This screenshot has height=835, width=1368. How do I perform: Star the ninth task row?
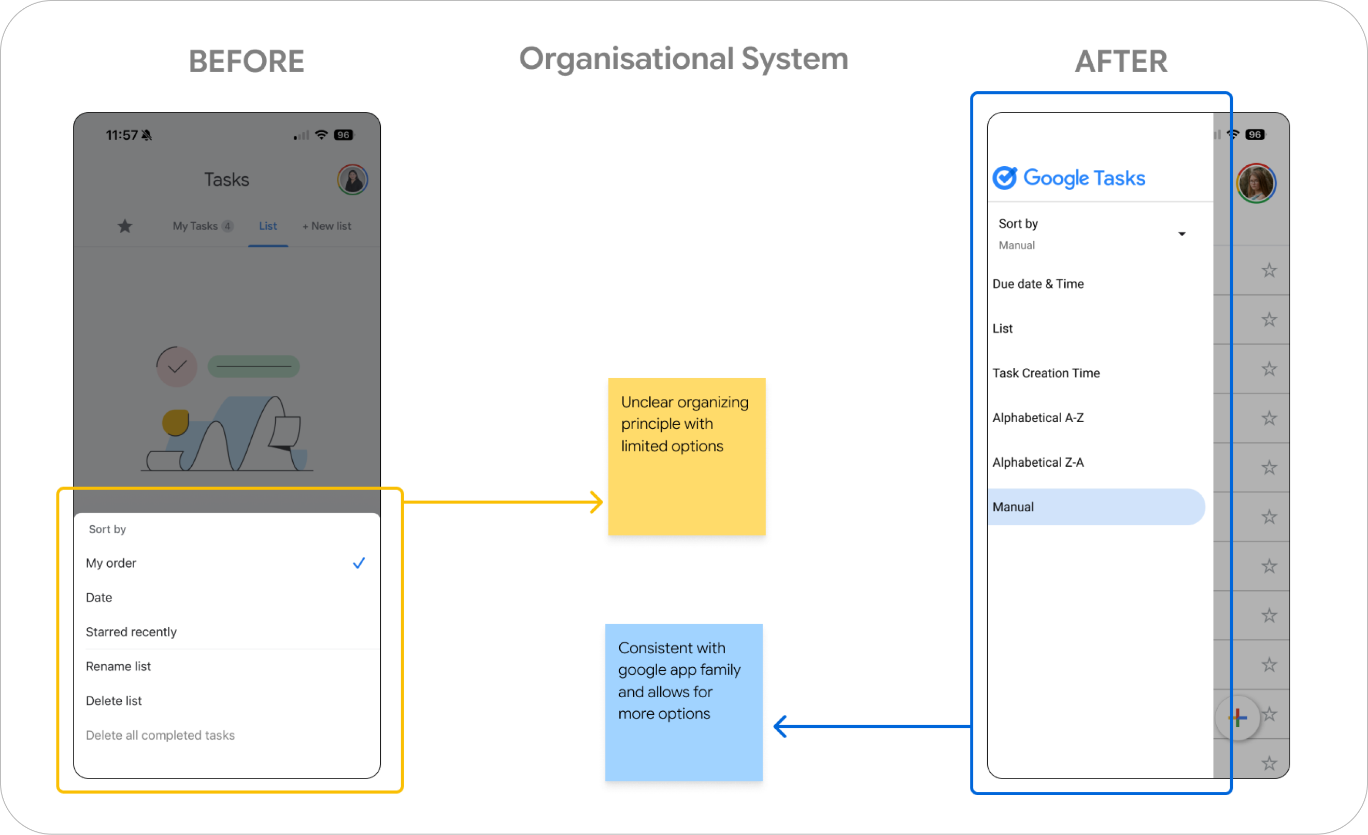(1269, 665)
